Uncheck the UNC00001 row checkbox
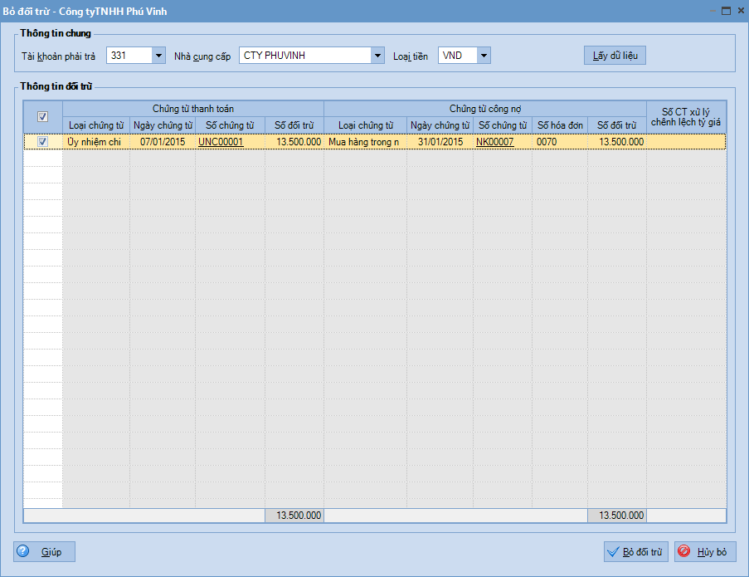Image resolution: width=749 pixels, height=577 pixels. point(43,142)
